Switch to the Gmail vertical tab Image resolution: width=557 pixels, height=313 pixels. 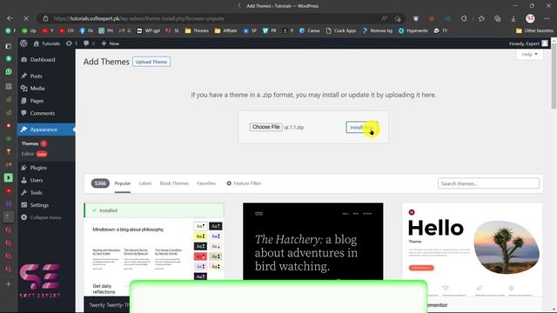tap(9, 164)
